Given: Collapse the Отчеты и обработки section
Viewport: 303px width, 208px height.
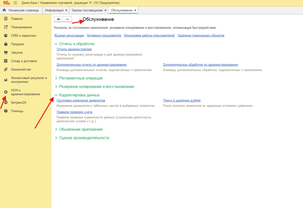Looking at the screenshot, I should (56, 44).
